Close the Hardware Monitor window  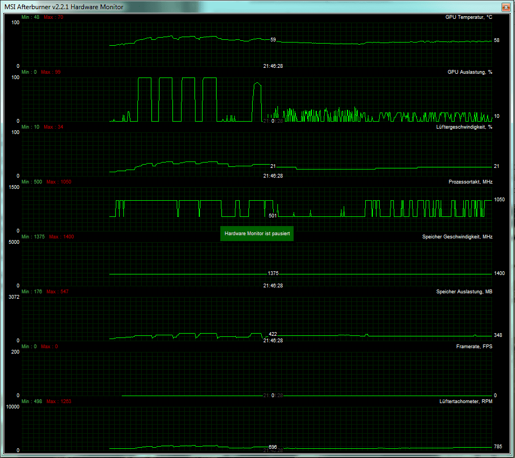point(505,6)
